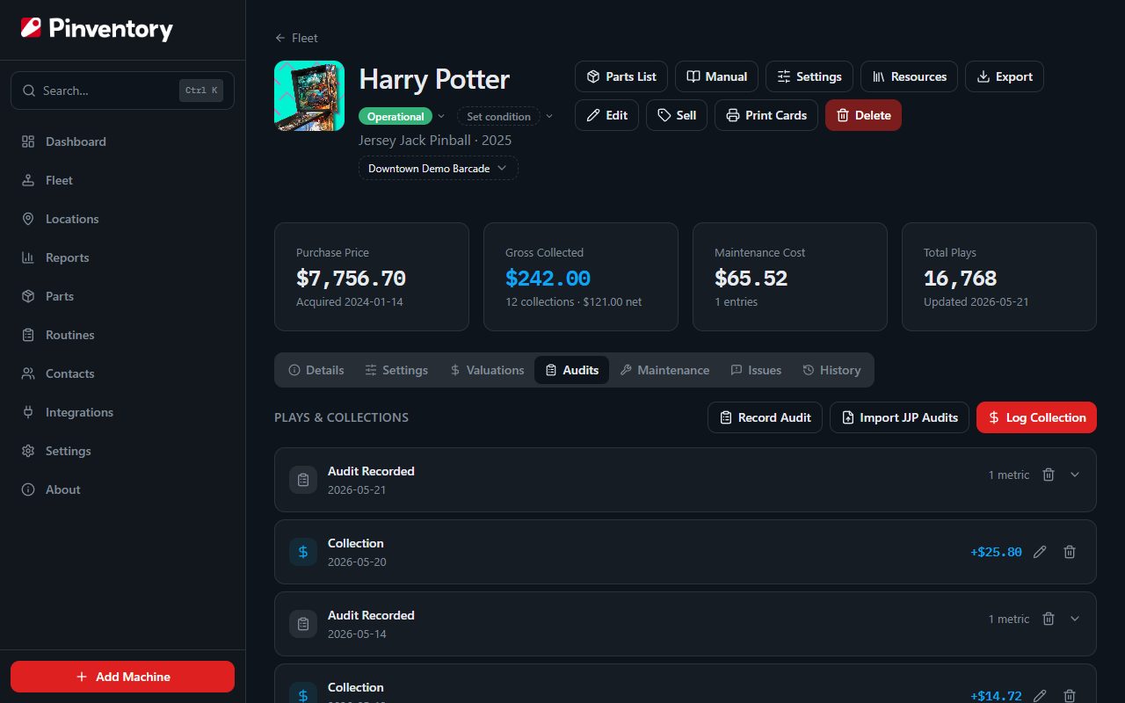Click the Jersey Jack Pinball · 2025 text
1125x703 pixels.
pyautogui.click(x=435, y=141)
